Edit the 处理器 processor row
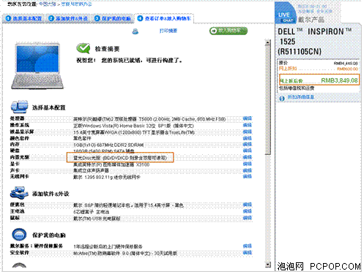364x274 pixels. tap(248, 118)
